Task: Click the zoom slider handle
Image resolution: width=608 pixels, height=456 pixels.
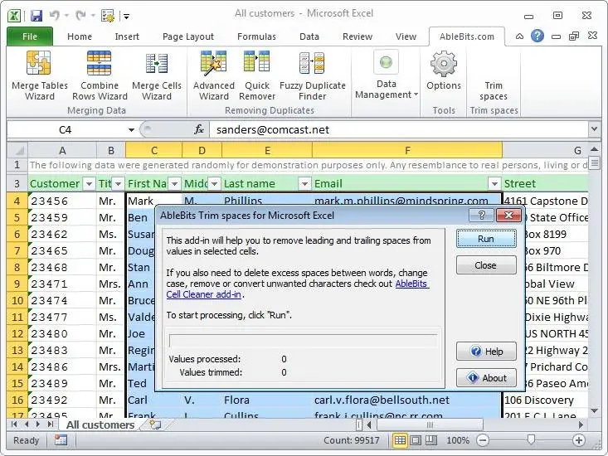Action: point(531,439)
